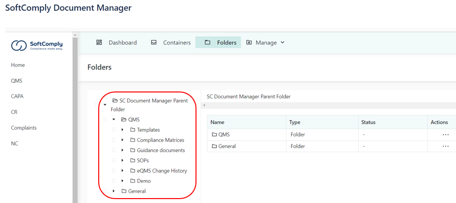Click the Manage folder-gear icon
456x203 pixels.
[x=249, y=43]
